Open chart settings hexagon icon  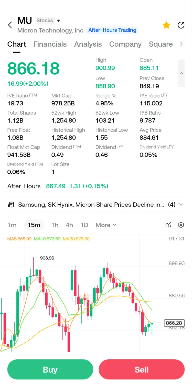pyautogui.click(x=181, y=225)
